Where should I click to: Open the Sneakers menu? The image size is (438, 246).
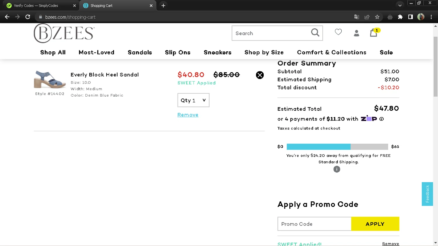pyautogui.click(x=218, y=52)
